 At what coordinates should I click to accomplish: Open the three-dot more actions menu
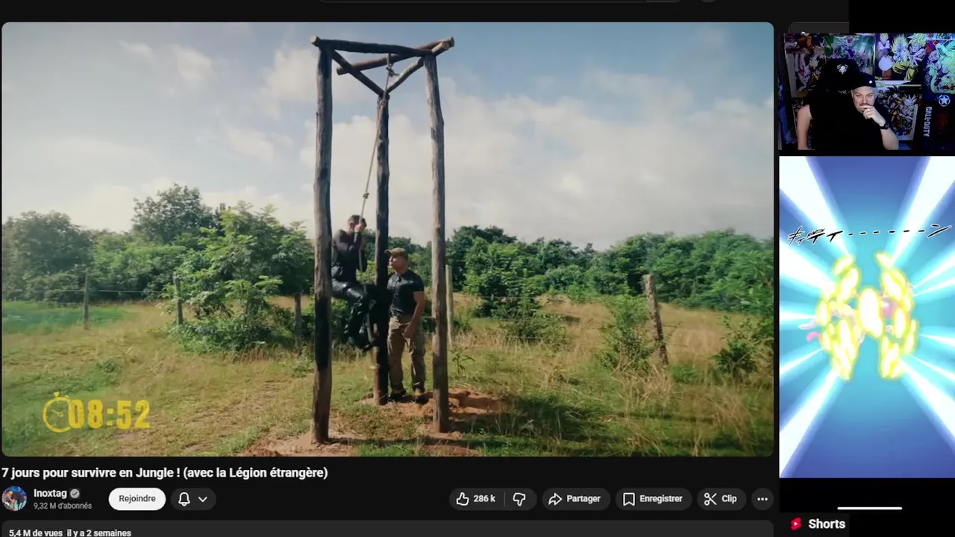pos(762,499)
